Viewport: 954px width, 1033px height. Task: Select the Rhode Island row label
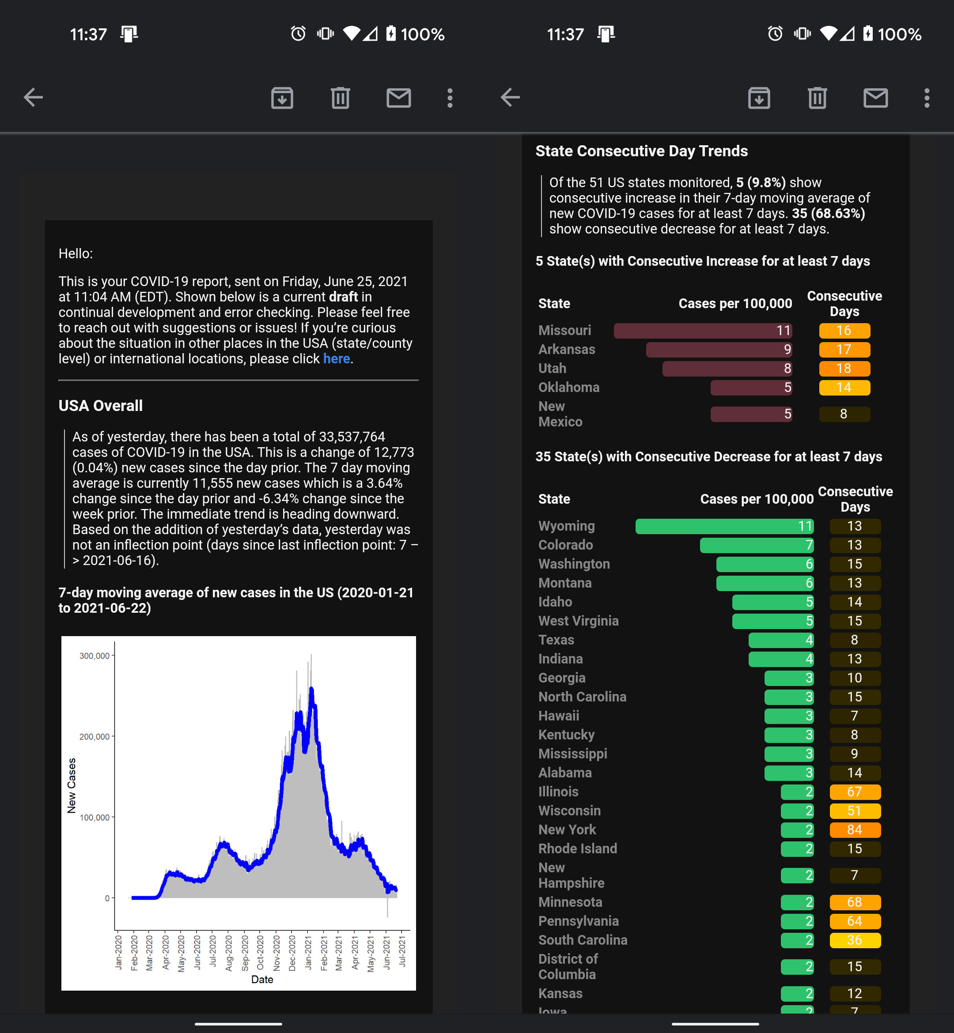click(578, 848)
